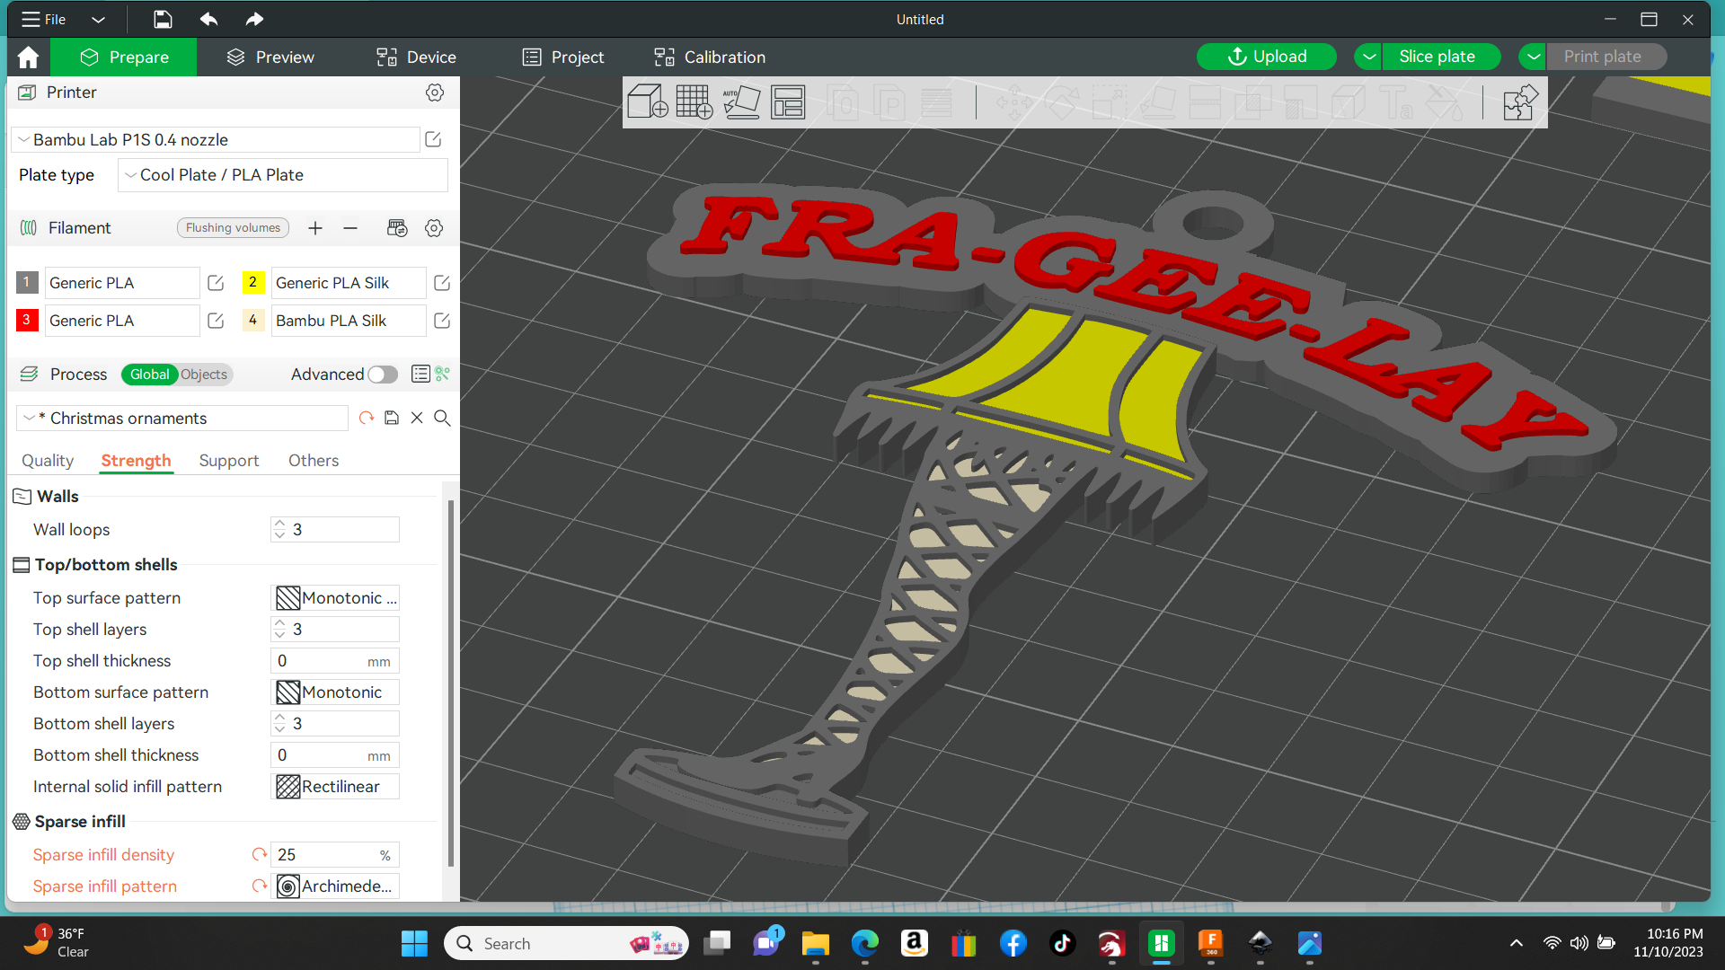
Task: Open the Others settings tab
Action: coord(314,461)
